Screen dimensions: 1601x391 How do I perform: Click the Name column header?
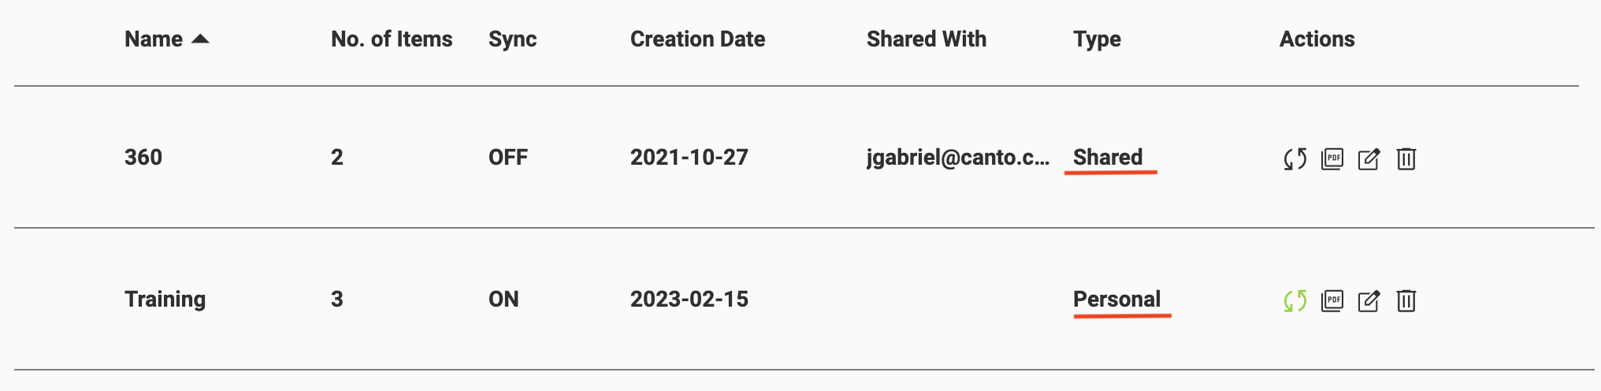[154, 39]
